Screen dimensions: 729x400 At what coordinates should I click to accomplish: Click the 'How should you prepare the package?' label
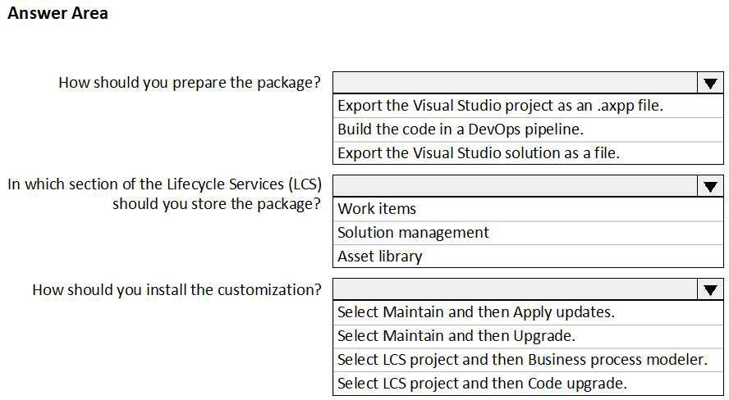point(190,83)
